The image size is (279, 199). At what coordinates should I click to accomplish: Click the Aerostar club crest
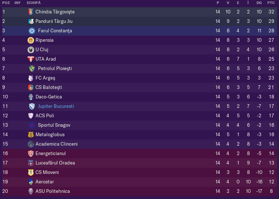pos(31,182)
